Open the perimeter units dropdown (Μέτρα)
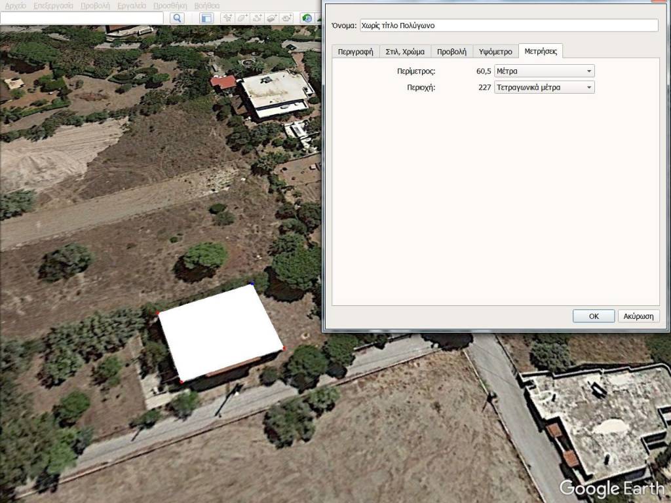This screenshot has width=671, height=503. tap(544, 71)
